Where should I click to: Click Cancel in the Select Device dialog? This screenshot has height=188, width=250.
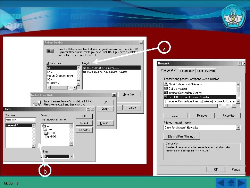tap(132, 108)
